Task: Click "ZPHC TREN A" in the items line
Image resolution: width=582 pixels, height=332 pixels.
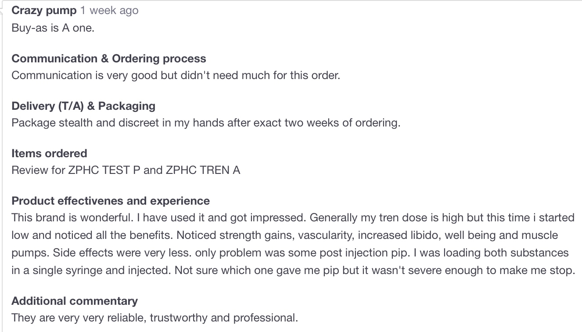Action: (203, 170)
